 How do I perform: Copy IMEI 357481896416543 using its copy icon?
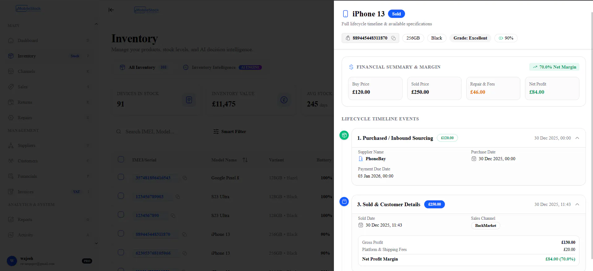(x=185, y=178)
